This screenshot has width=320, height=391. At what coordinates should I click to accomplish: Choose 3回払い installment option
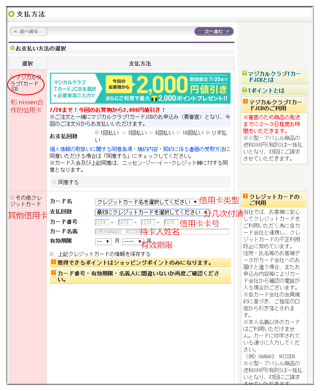pyautogui.click(x=124, y=132)
